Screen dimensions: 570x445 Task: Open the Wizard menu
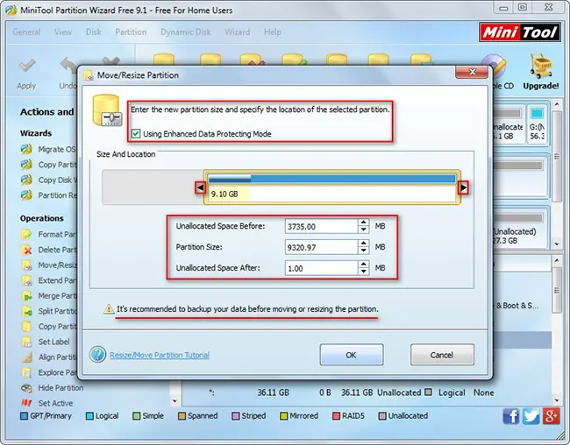click(237, 32)
